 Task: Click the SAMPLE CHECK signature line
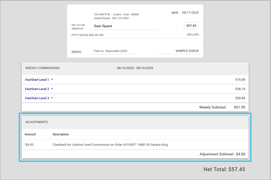point(187,51)
